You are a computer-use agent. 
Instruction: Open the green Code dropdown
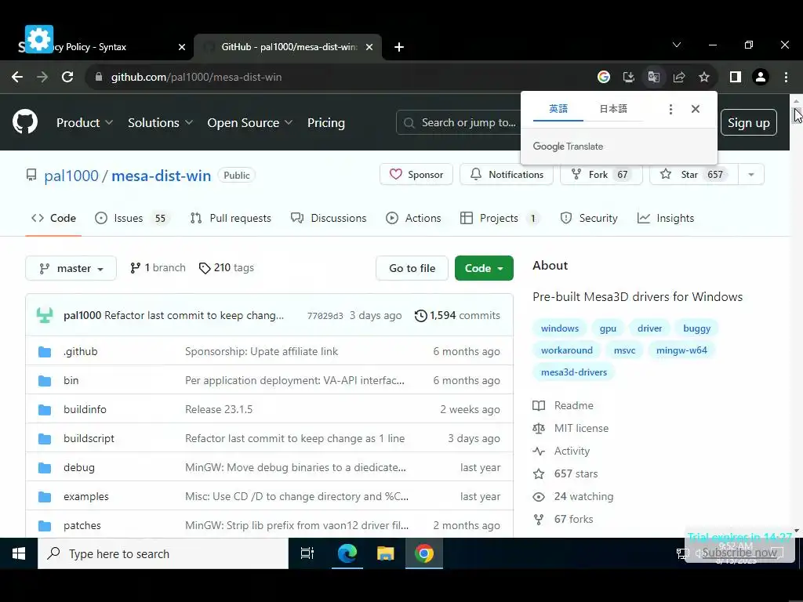click(x=484, y=268)
